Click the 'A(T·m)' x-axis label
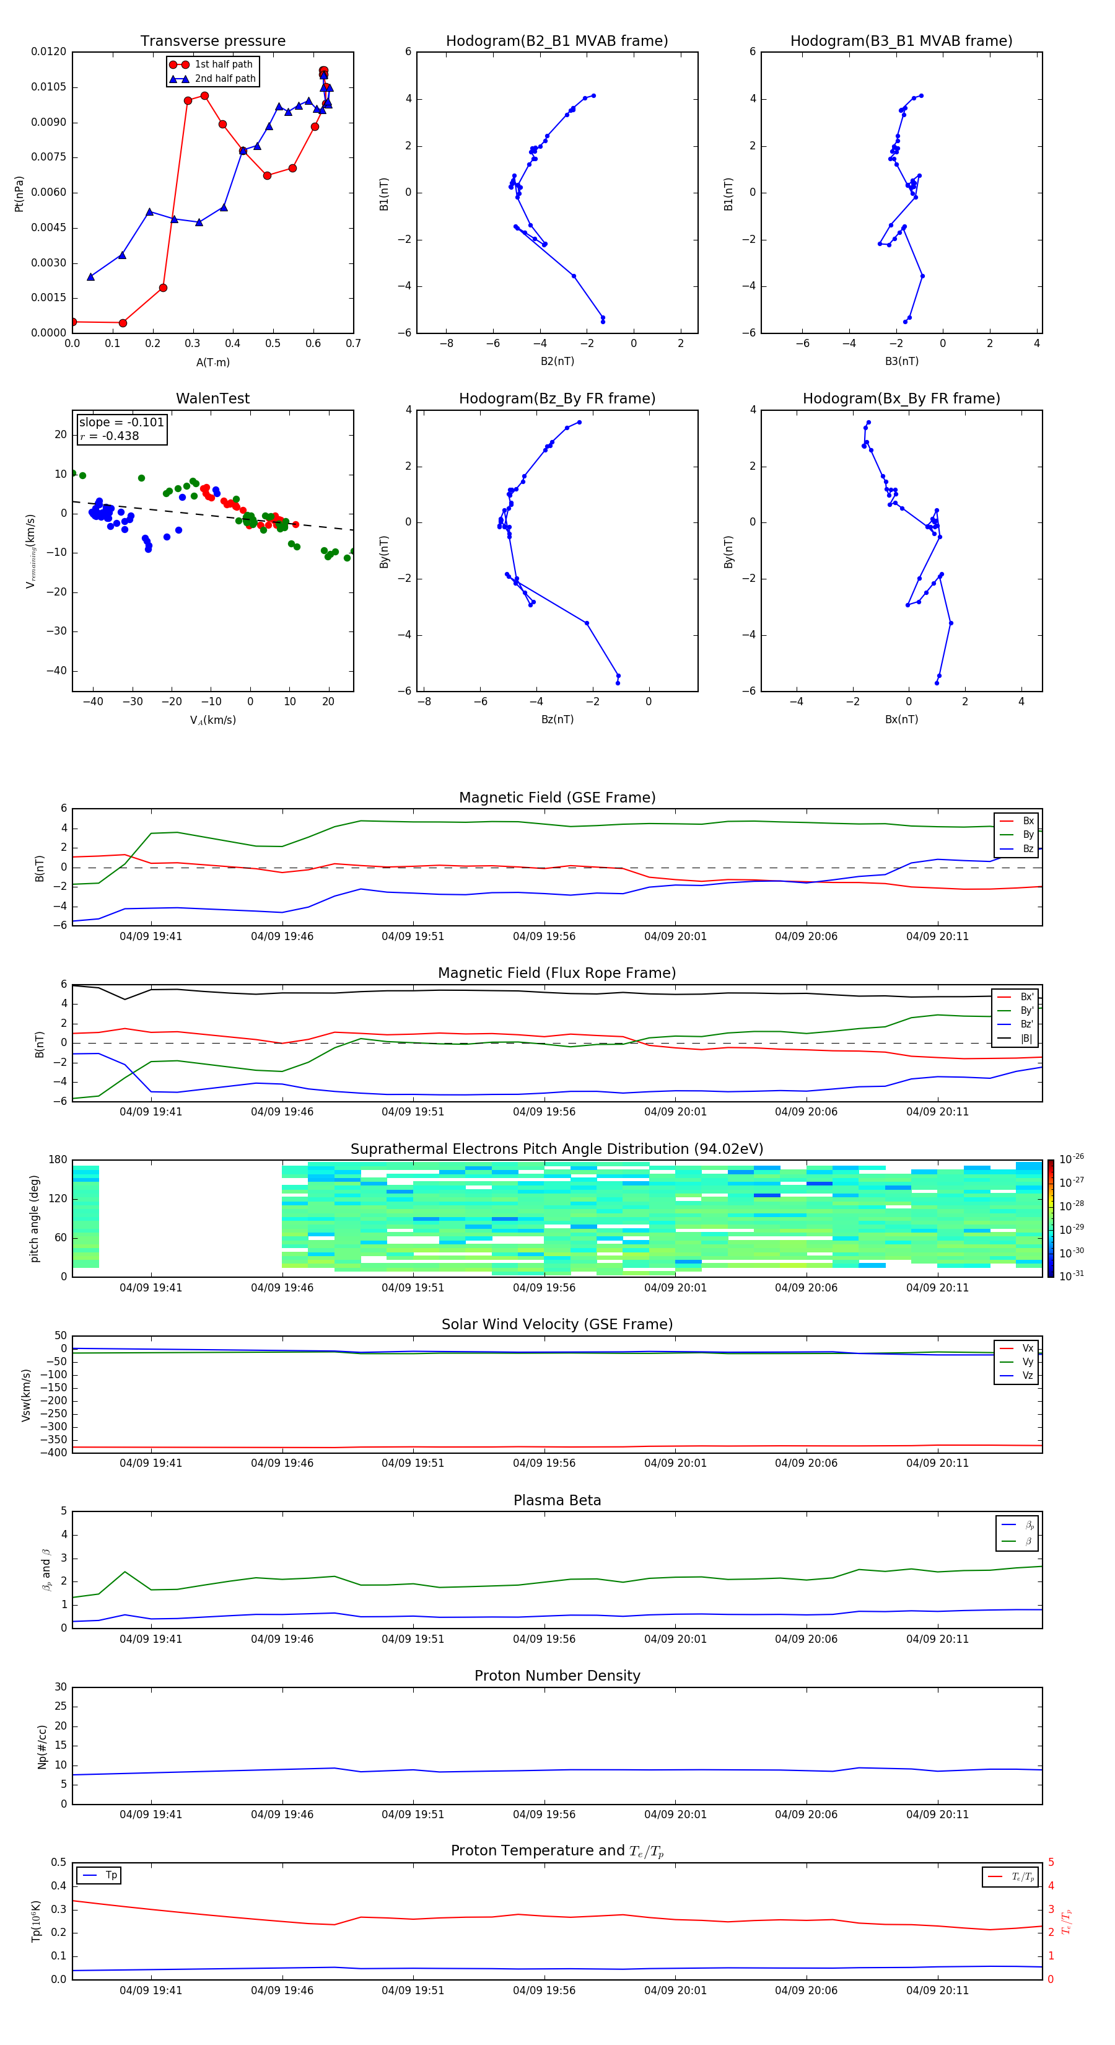 pyautogui.click(x=212, y=362)
